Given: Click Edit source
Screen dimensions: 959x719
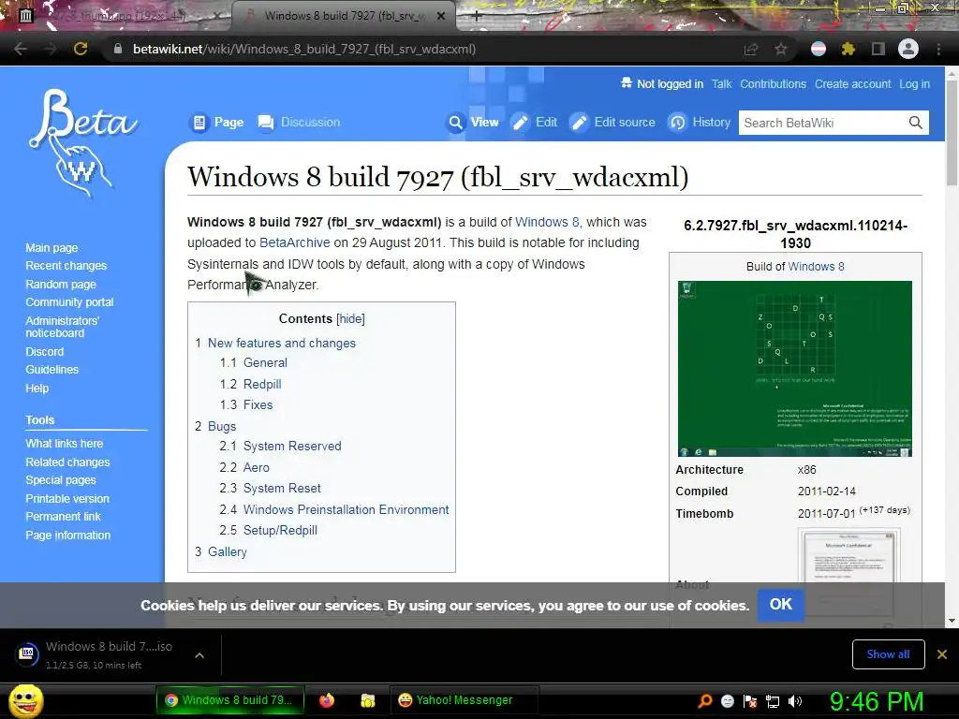Looking at the screenshot, I should click(x=612, y=123).
